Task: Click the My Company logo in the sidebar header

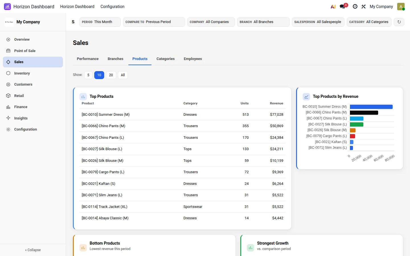Action: (9, 22)
